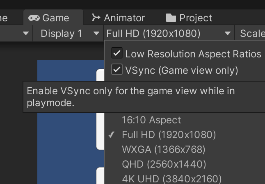This screenshot has width=265, height=184.
Task: Click the arrow of the resolution dropdown
Action: pos(228,33)
